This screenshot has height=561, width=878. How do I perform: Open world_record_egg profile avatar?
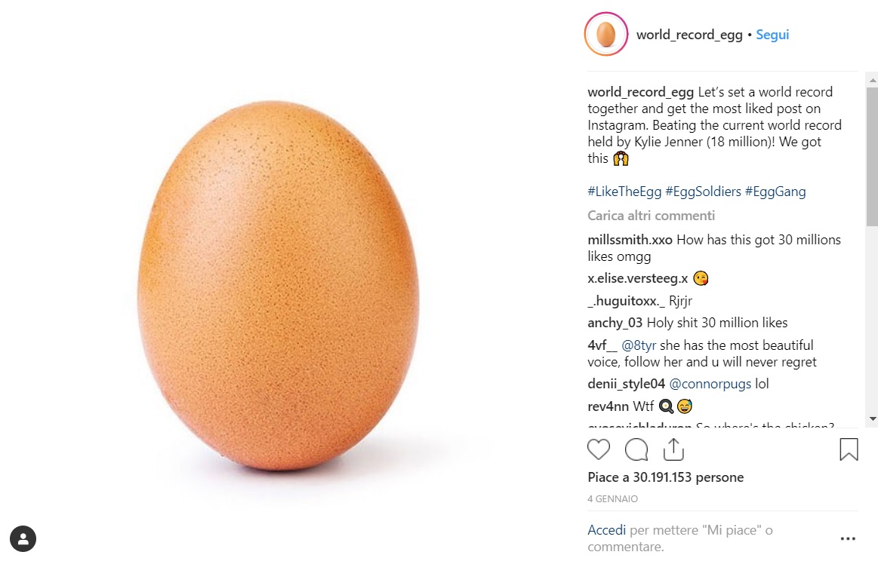606,34
